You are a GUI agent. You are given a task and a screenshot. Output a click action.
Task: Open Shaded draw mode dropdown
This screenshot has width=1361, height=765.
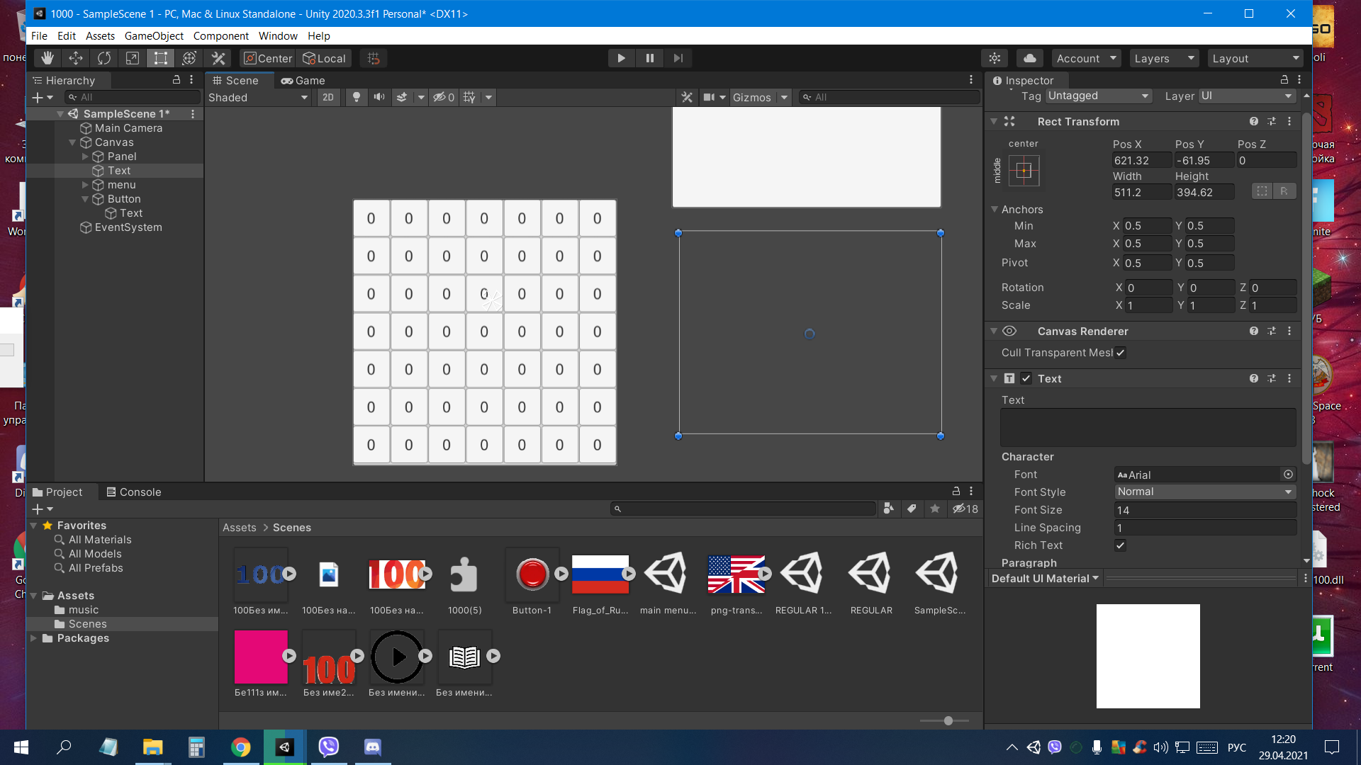point(258,97)
